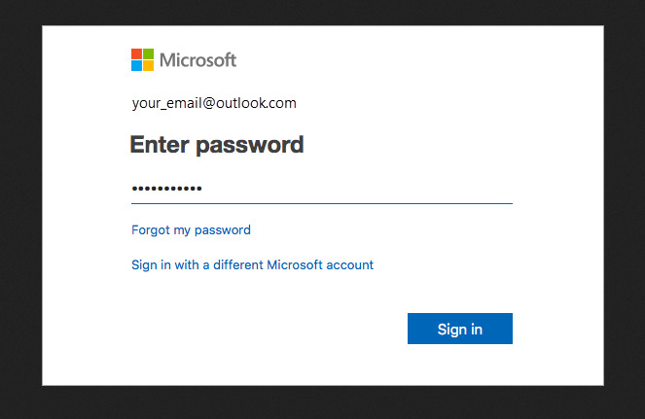The height and width of the screenshot is (419, 645).
Task: Choose Sign in with a different Microsoft account
Action: click(252, 264)
